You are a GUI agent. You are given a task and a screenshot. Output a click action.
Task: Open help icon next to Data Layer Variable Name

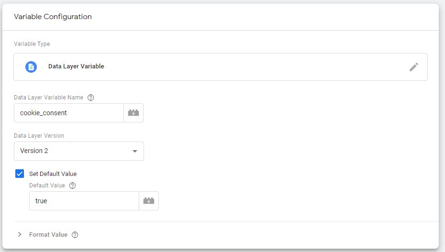click(90, 98)
